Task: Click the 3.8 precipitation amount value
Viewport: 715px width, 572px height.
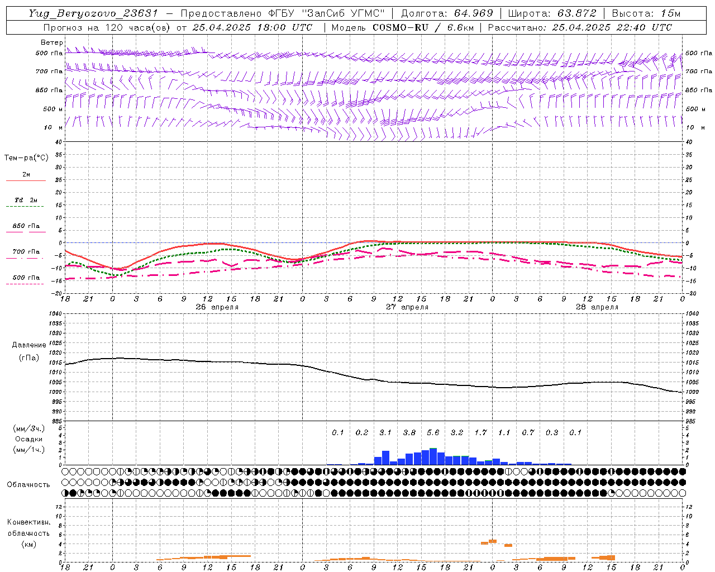Action: pos(409,432)
